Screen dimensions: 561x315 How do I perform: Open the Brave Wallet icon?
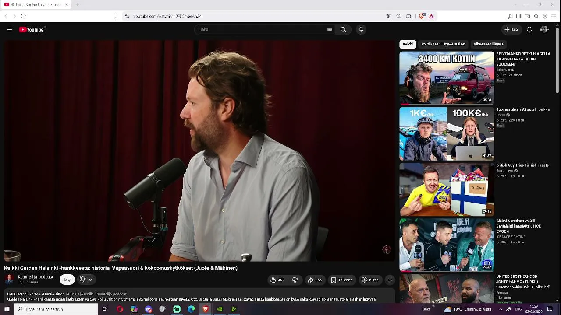(x=527, y=16)
